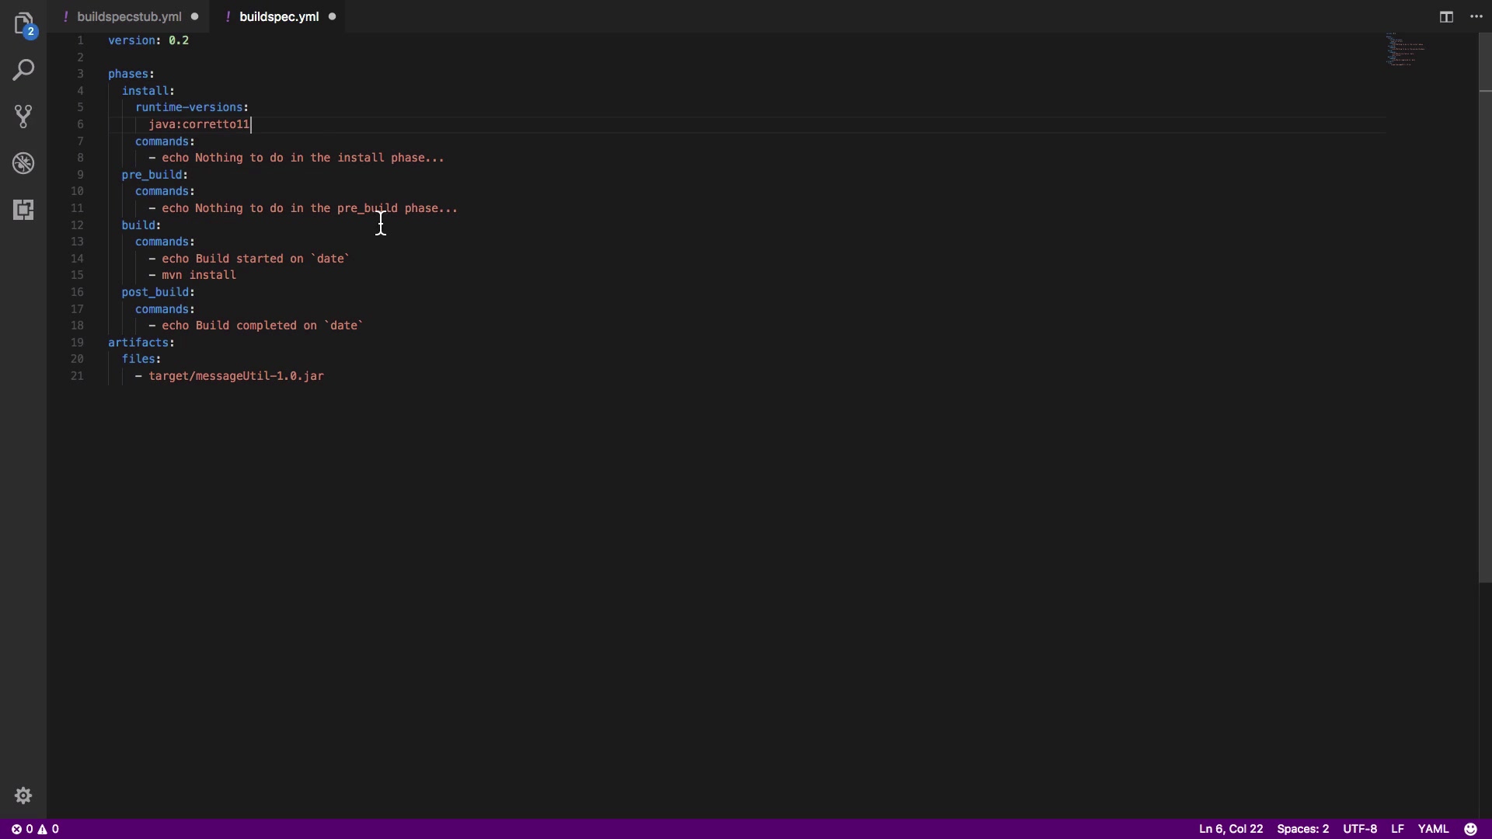This screenshot has width=1492, height=839.
Task: Open the Source Control view icon
Action: [x=23, y=117]
